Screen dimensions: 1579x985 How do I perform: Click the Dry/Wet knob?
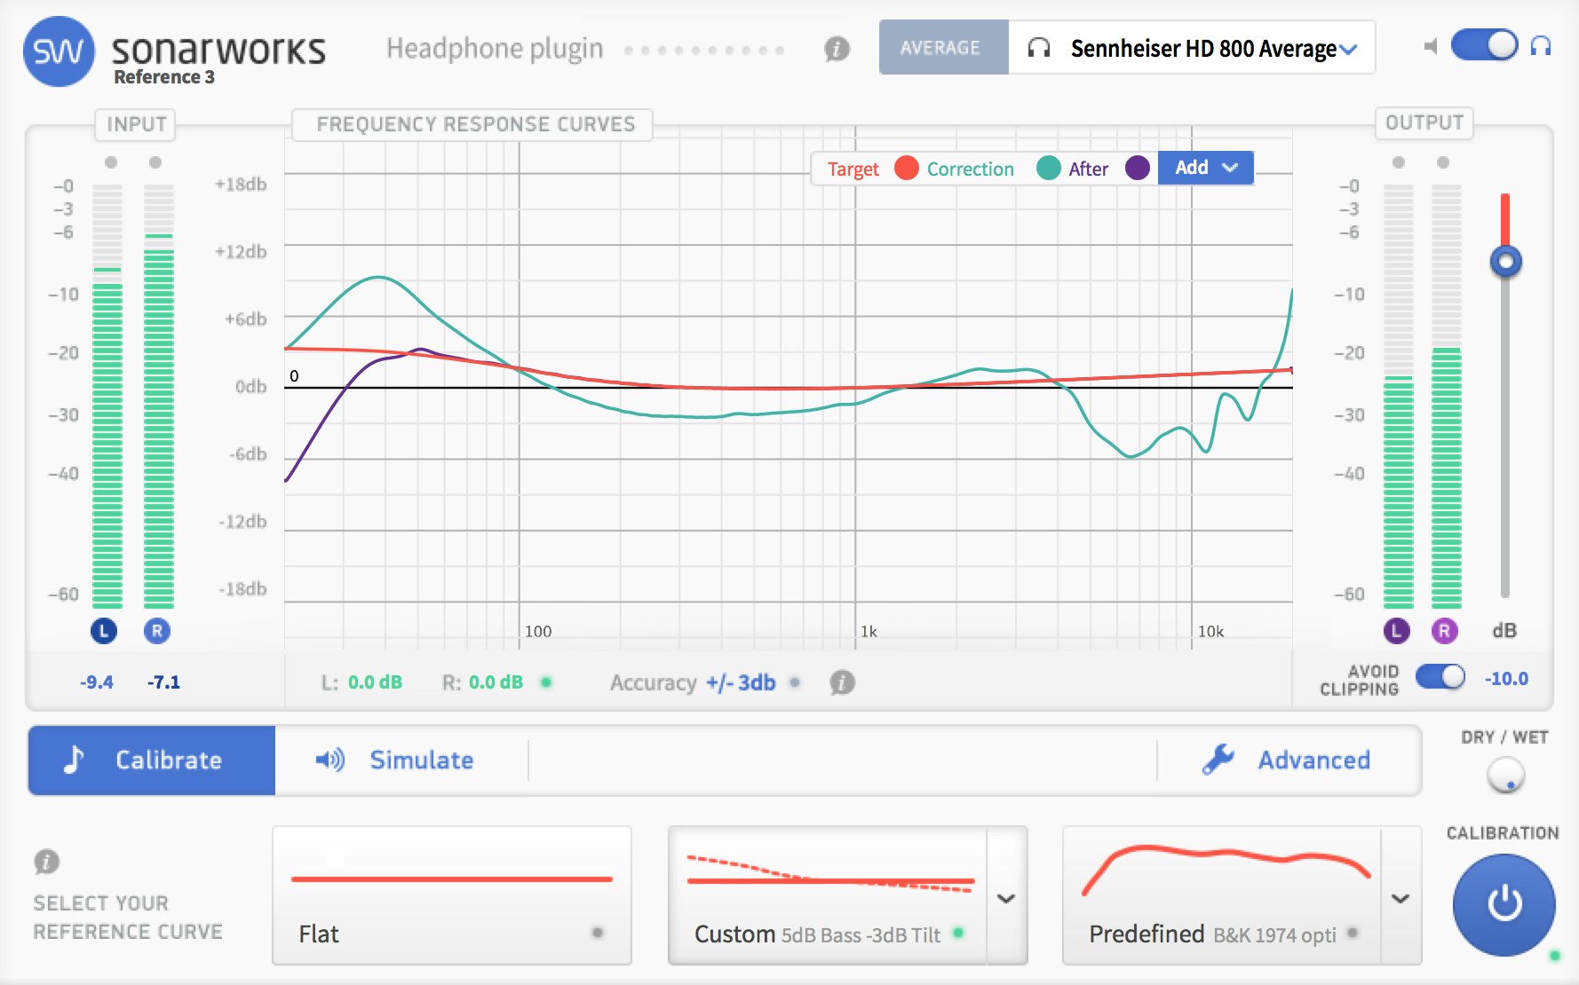[x=1505, y=776]
